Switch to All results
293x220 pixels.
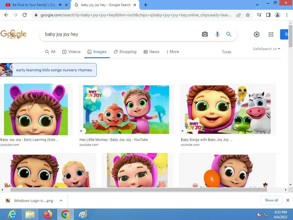[x=50, y=52]
